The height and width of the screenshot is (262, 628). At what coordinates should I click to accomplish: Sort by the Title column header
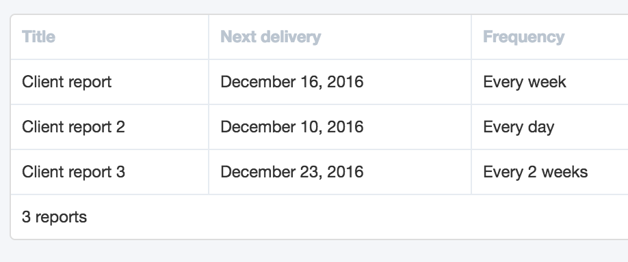click(x=38, y=37)
